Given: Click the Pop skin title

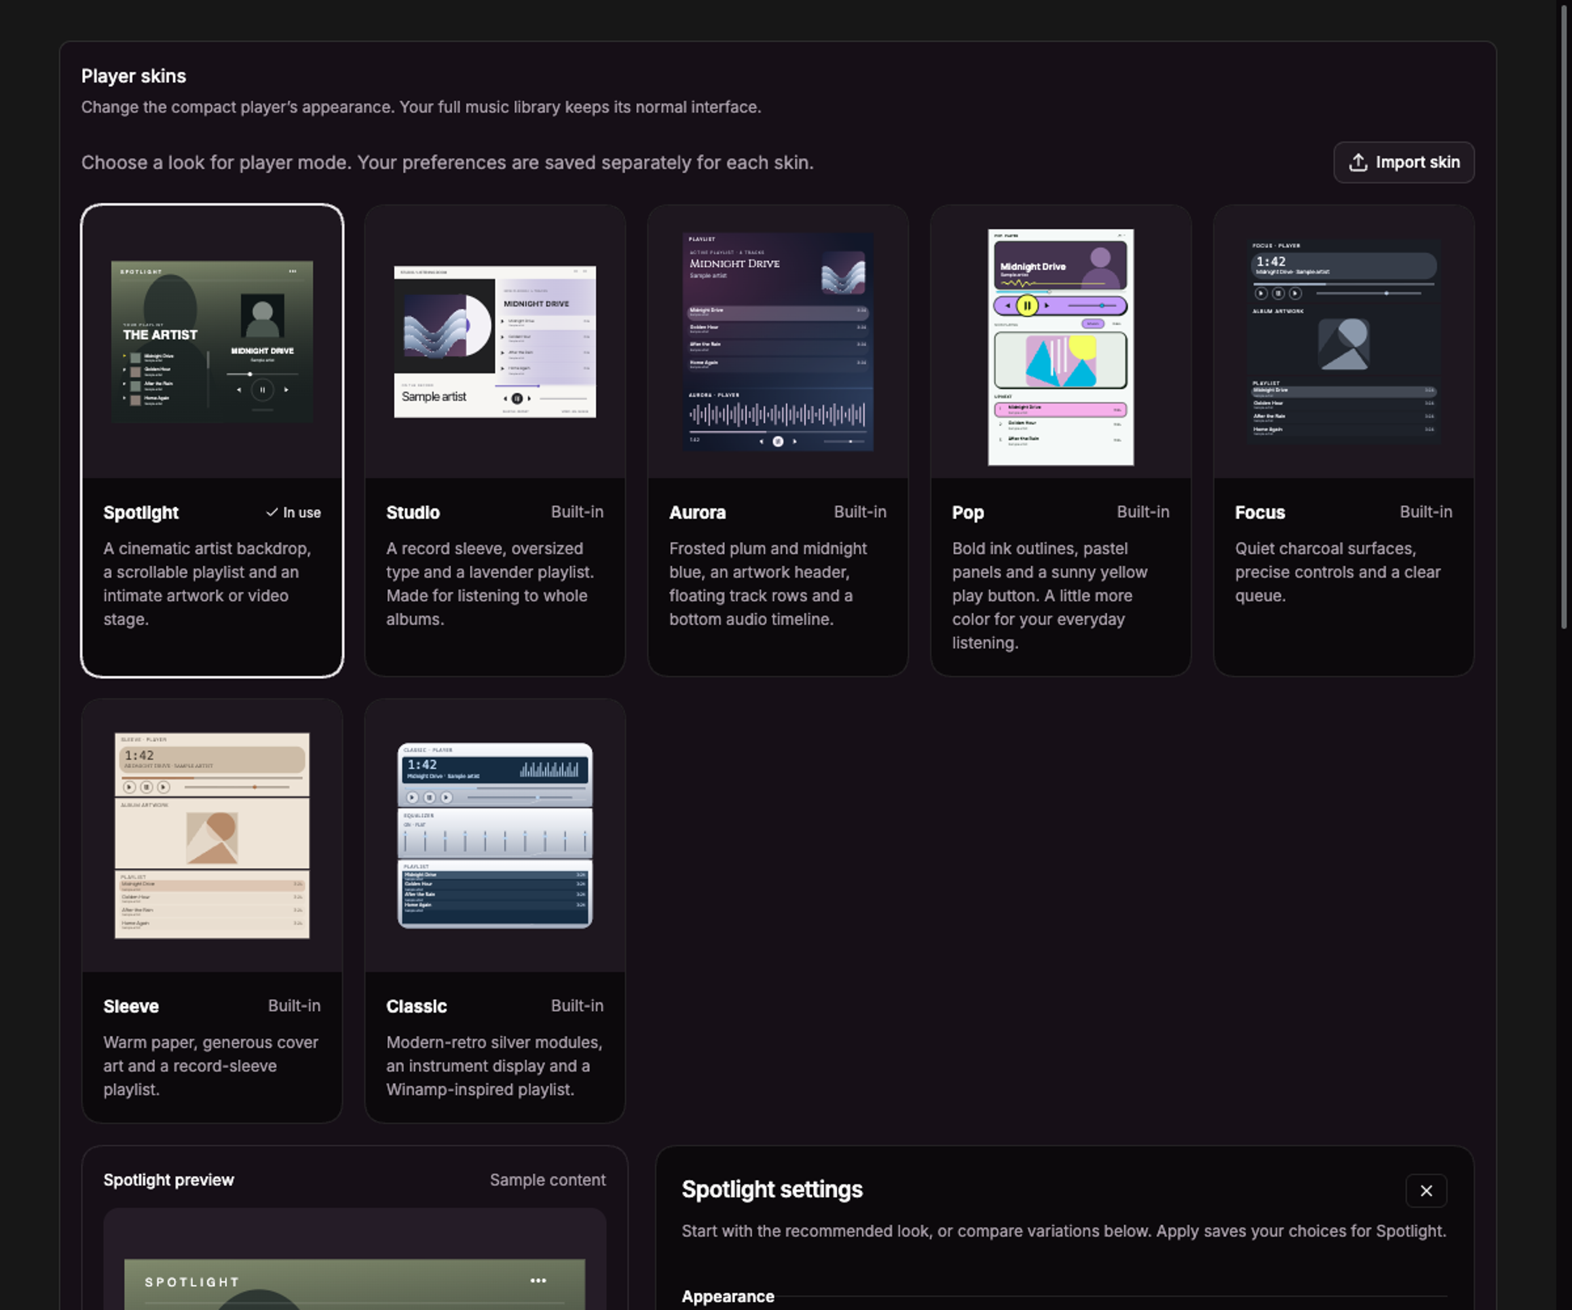Looking at the screenshot, I should 967,513.
